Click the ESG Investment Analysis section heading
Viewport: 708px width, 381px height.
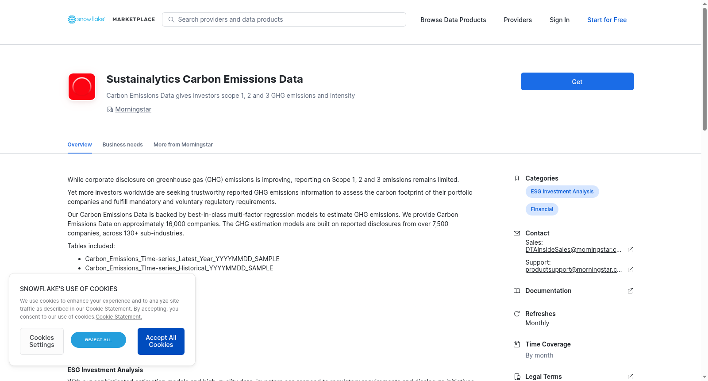(x=105, y=370)
